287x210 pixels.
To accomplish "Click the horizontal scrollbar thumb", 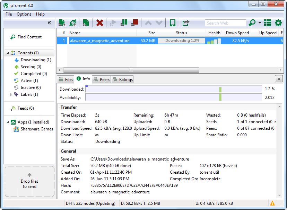I will pyautogui.click(x=131, y=70).
